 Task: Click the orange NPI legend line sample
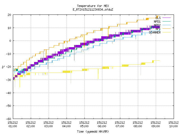tap(166, 28)
